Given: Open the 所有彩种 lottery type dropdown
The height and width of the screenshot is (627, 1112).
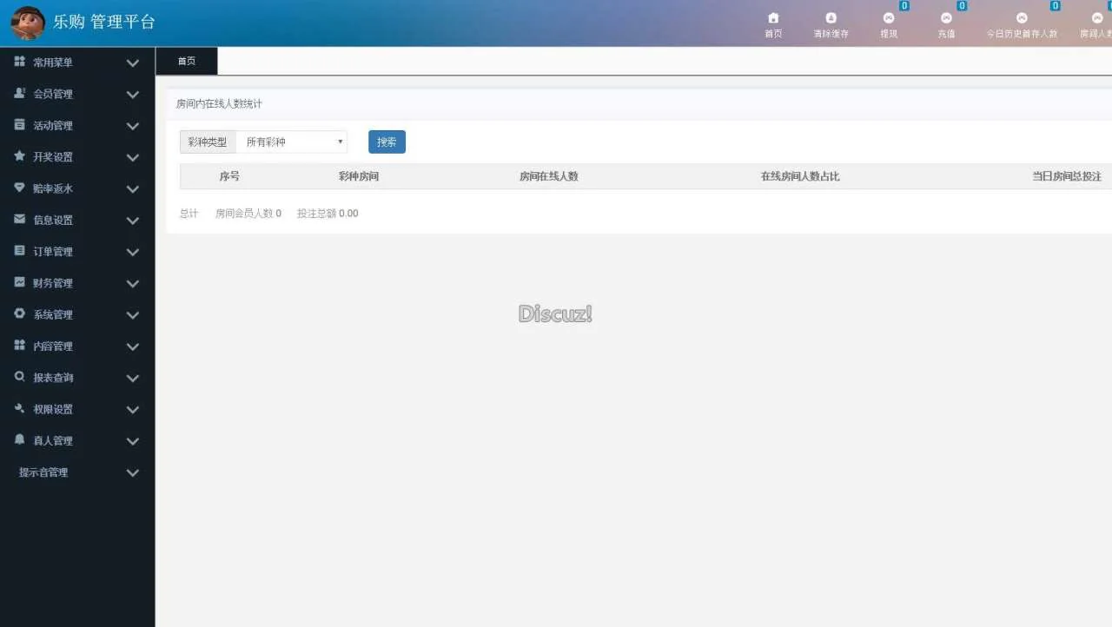Looking at the screenshot, I should [x=292, y=142].
